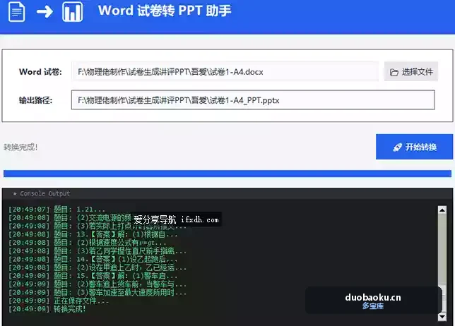Click the Word document icon in header
The image size is (455, 326).
[x=17, y=11]
